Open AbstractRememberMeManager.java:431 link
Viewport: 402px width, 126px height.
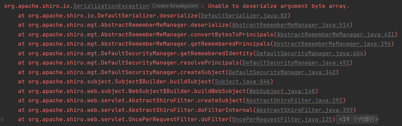point(336,34)
